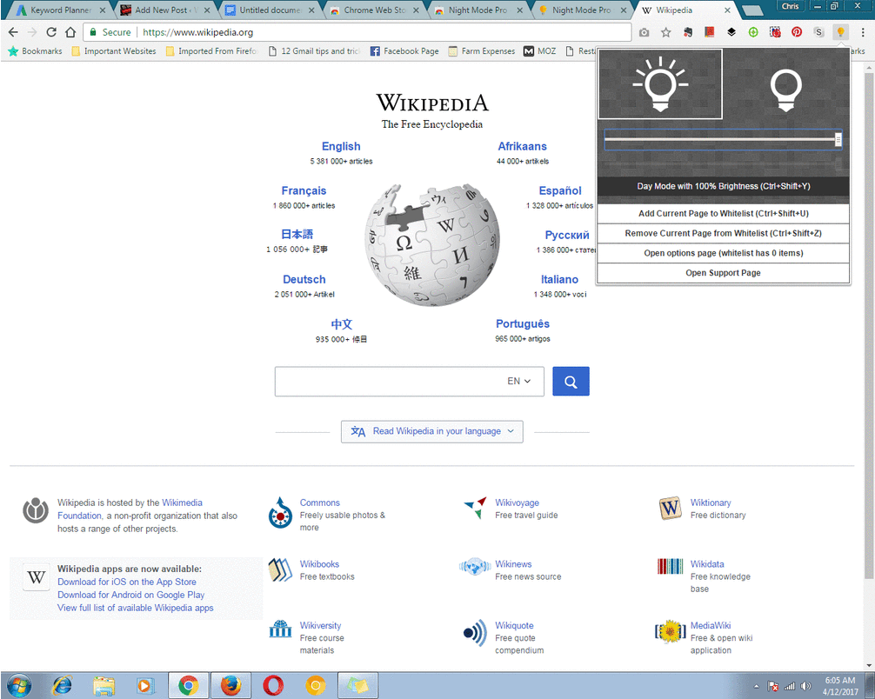Click the Chrome three-dot menu icon
Image resolution: width=875 pixels, height=699 pixels.
tap(862, 32)
